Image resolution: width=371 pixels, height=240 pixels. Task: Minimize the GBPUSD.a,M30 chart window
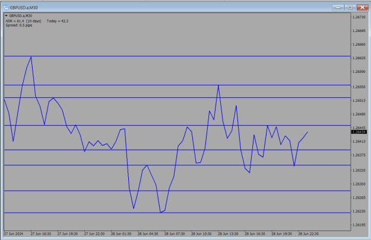click(338, 8)
